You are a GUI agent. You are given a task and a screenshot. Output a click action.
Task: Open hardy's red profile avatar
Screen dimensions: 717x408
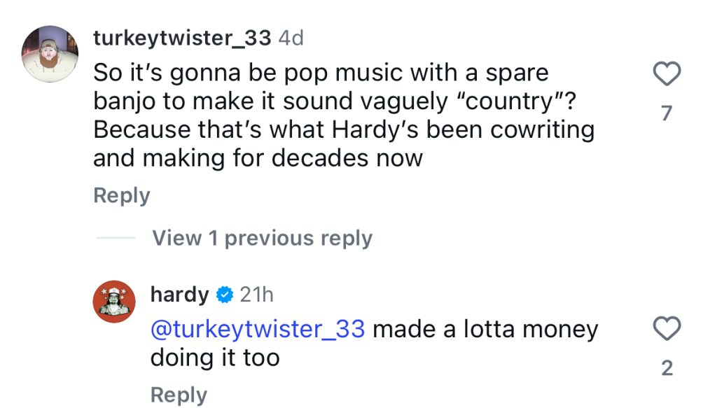pyautogui.click(x=113, y=301)
